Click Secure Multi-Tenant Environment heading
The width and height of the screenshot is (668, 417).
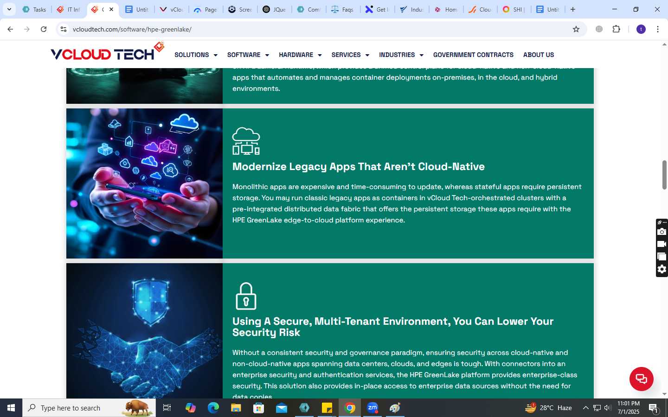tap(393, 327)
